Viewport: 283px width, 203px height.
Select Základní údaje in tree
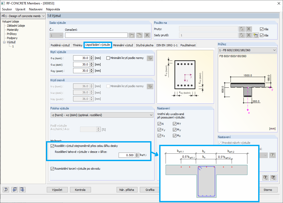pos(16,26)
